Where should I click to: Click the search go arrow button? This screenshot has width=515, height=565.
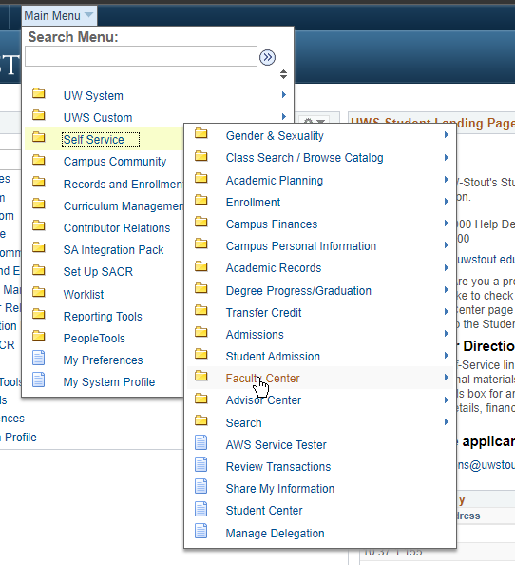coord(267,57)
